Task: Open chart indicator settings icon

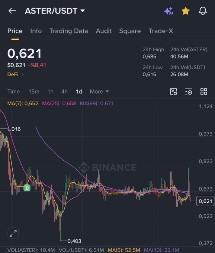Action: (x=189, y=92)
